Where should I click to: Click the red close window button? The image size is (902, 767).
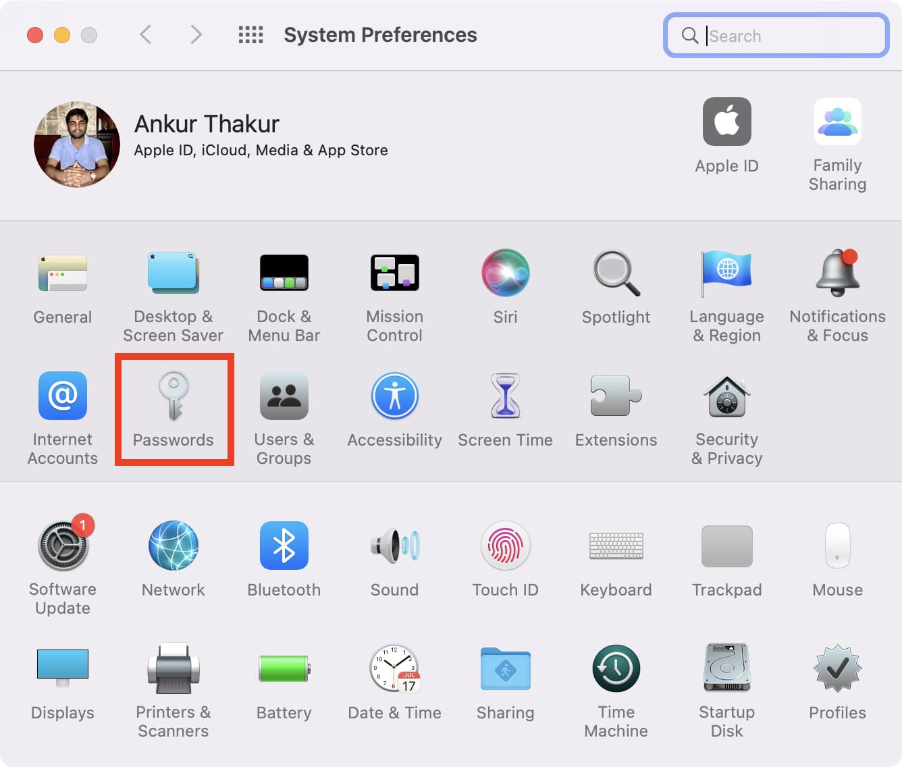(35, 34)
